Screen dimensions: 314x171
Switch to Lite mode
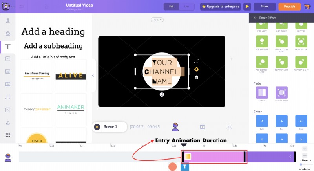click(x=186, y=7)
